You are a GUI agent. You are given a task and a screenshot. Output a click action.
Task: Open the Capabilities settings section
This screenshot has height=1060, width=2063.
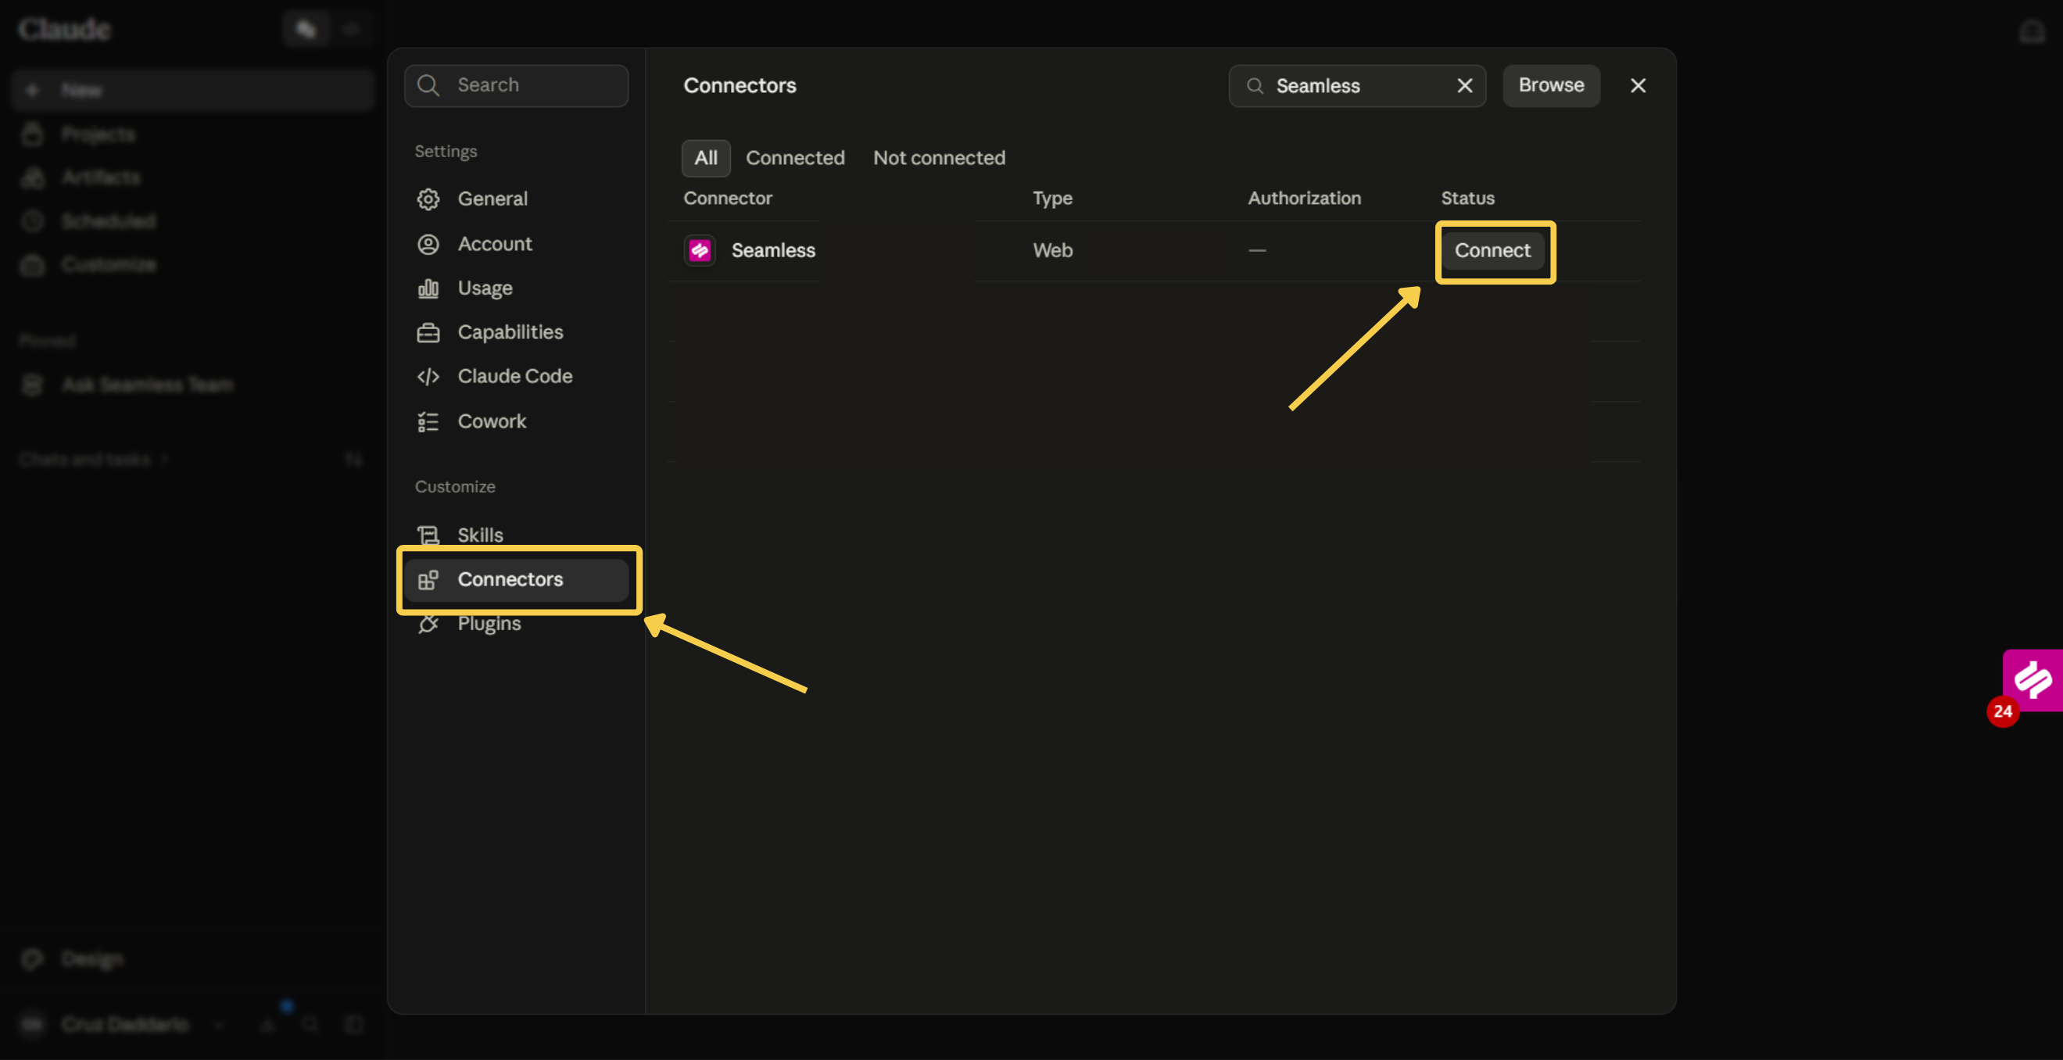[516, 332]
